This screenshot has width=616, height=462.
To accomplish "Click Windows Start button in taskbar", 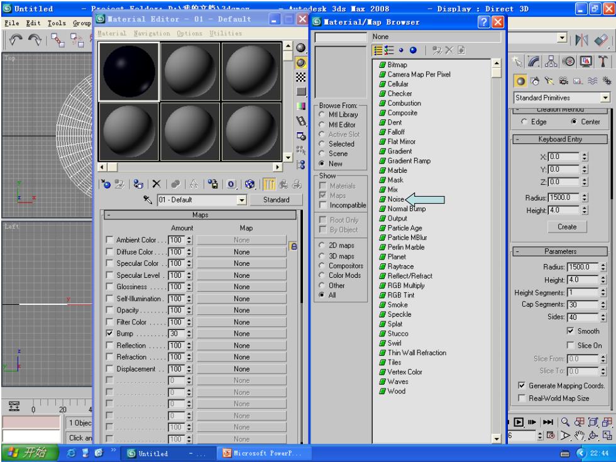I will point(30,453).
